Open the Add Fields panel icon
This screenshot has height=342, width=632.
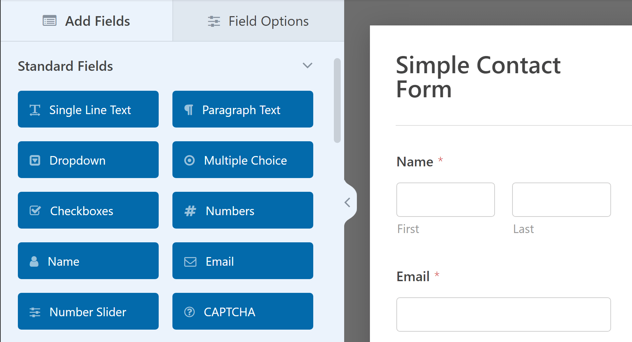tap(50, 21)
